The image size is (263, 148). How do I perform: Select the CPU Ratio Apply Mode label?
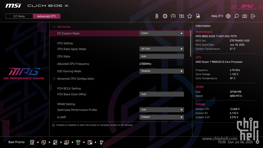pos(71,49)
